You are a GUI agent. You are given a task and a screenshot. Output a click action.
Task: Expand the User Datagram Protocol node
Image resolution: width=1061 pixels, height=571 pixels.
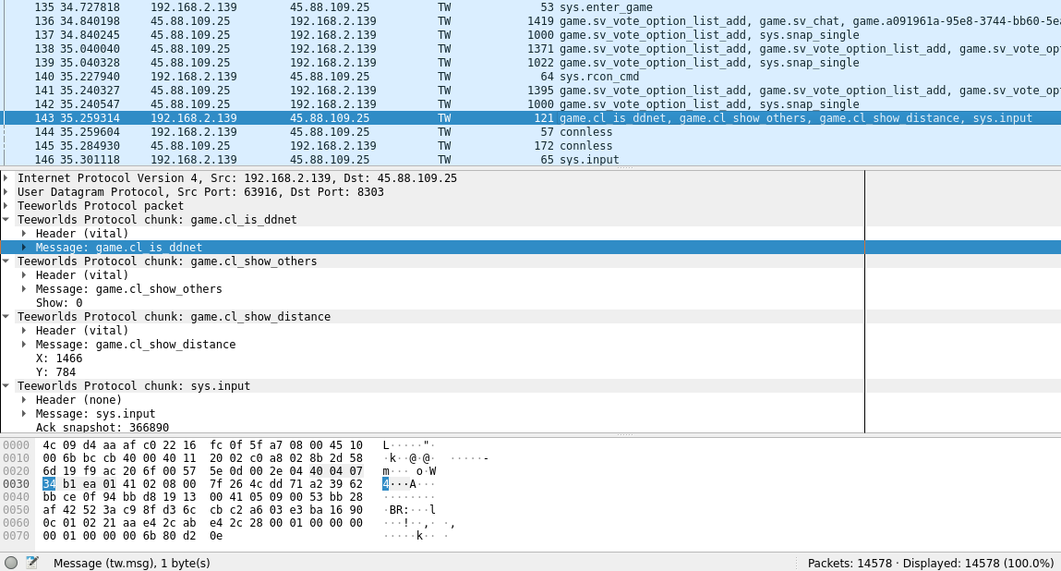click(6, 191)
